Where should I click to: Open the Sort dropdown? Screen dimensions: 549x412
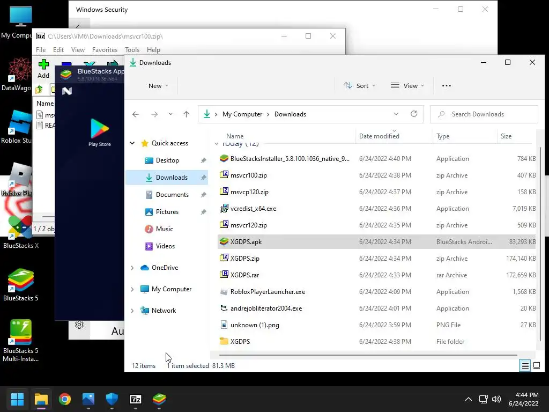point(359,86)
